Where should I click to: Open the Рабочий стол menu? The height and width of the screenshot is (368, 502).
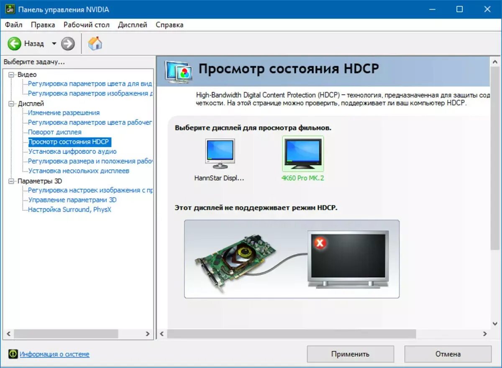tap(87, 25)
